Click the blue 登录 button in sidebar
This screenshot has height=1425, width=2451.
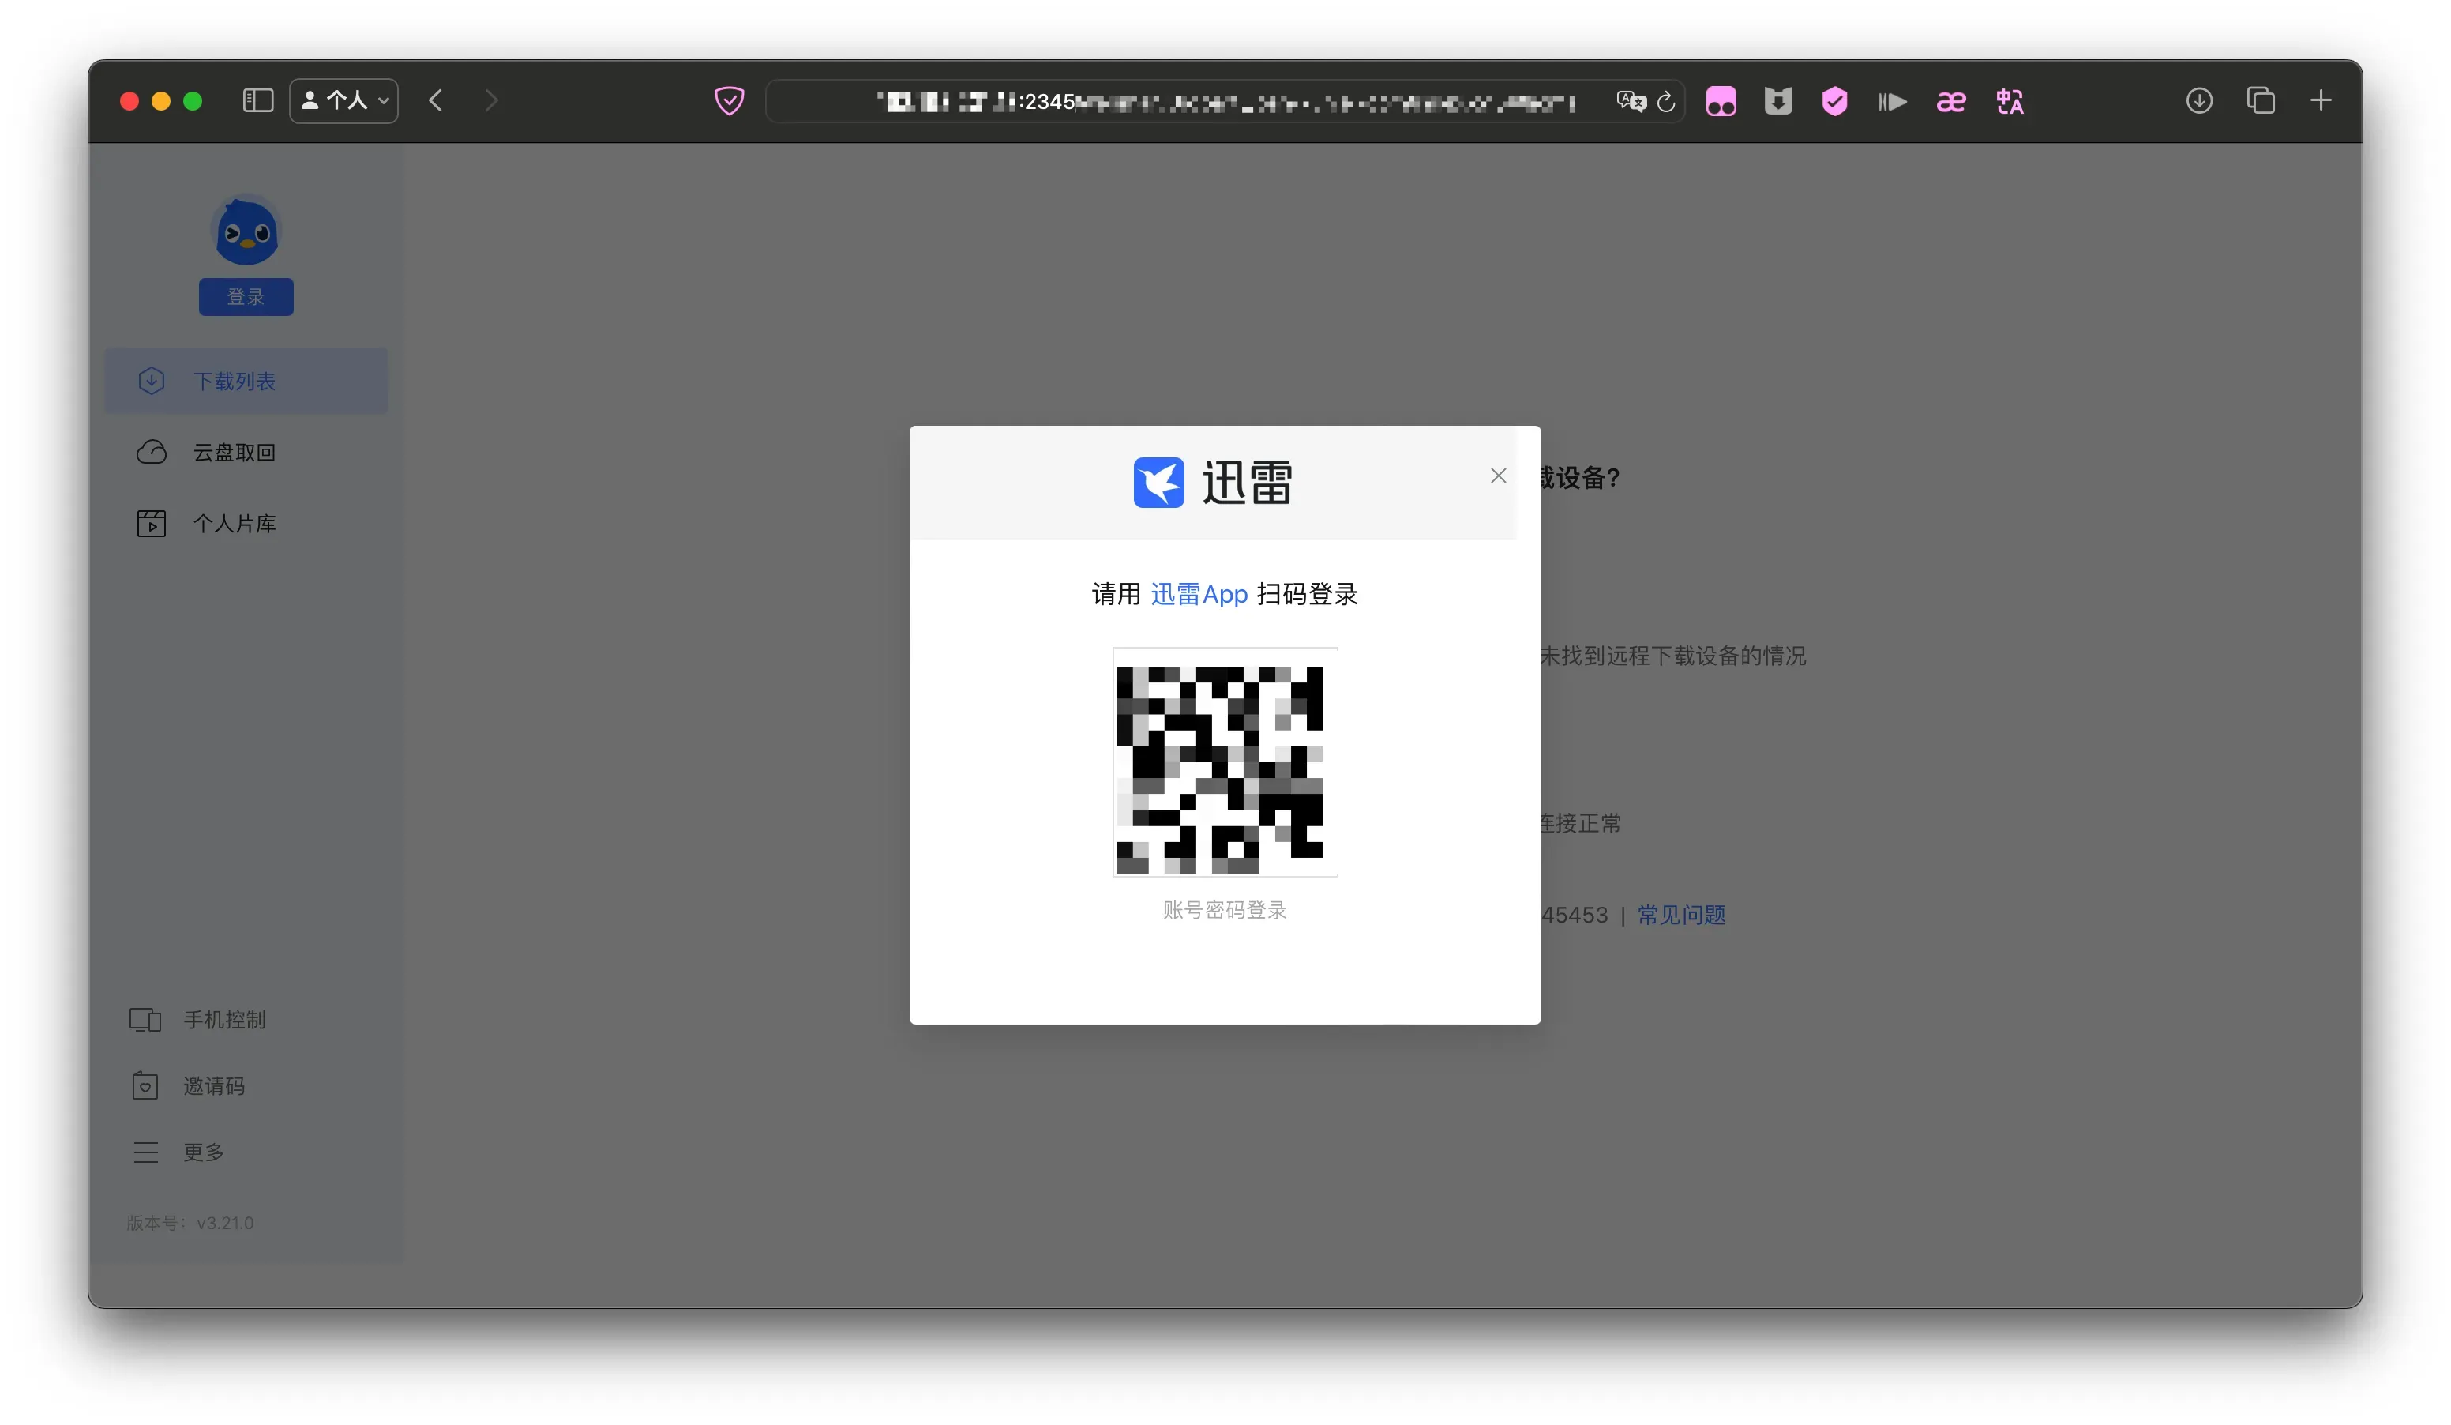[x=246, y=297]
